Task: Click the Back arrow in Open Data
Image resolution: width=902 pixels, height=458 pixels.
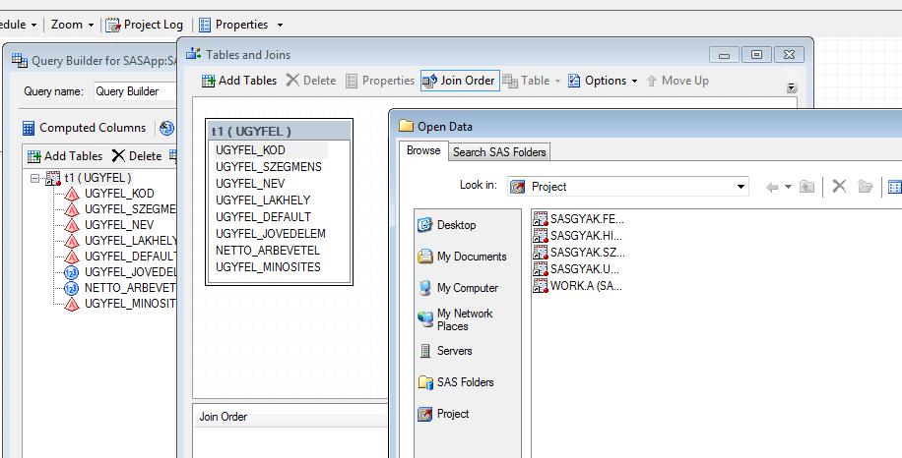Action: click(x=772, y=187)
